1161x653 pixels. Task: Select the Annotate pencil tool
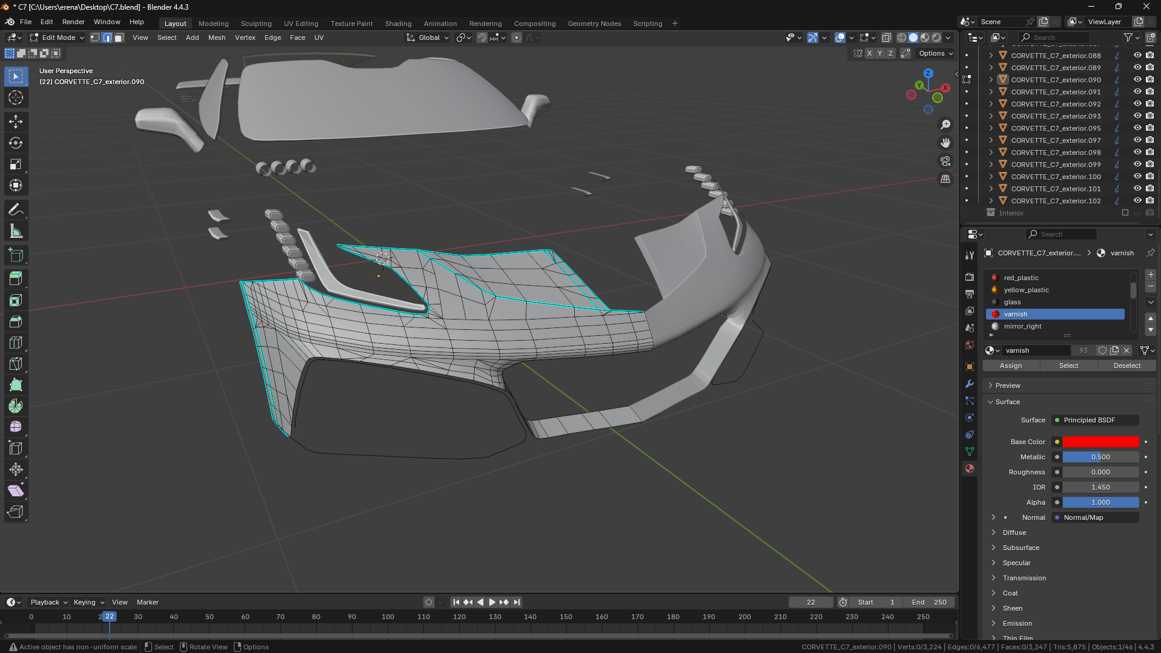click(16, 210)
